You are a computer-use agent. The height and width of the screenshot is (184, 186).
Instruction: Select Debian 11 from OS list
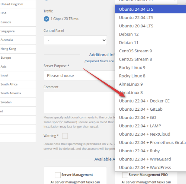[151, 43]
